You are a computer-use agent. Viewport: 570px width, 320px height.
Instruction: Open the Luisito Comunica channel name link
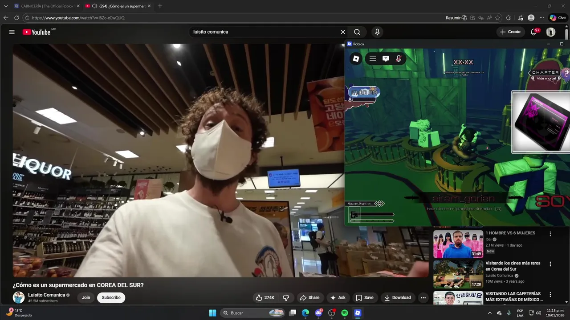(47, 295)
